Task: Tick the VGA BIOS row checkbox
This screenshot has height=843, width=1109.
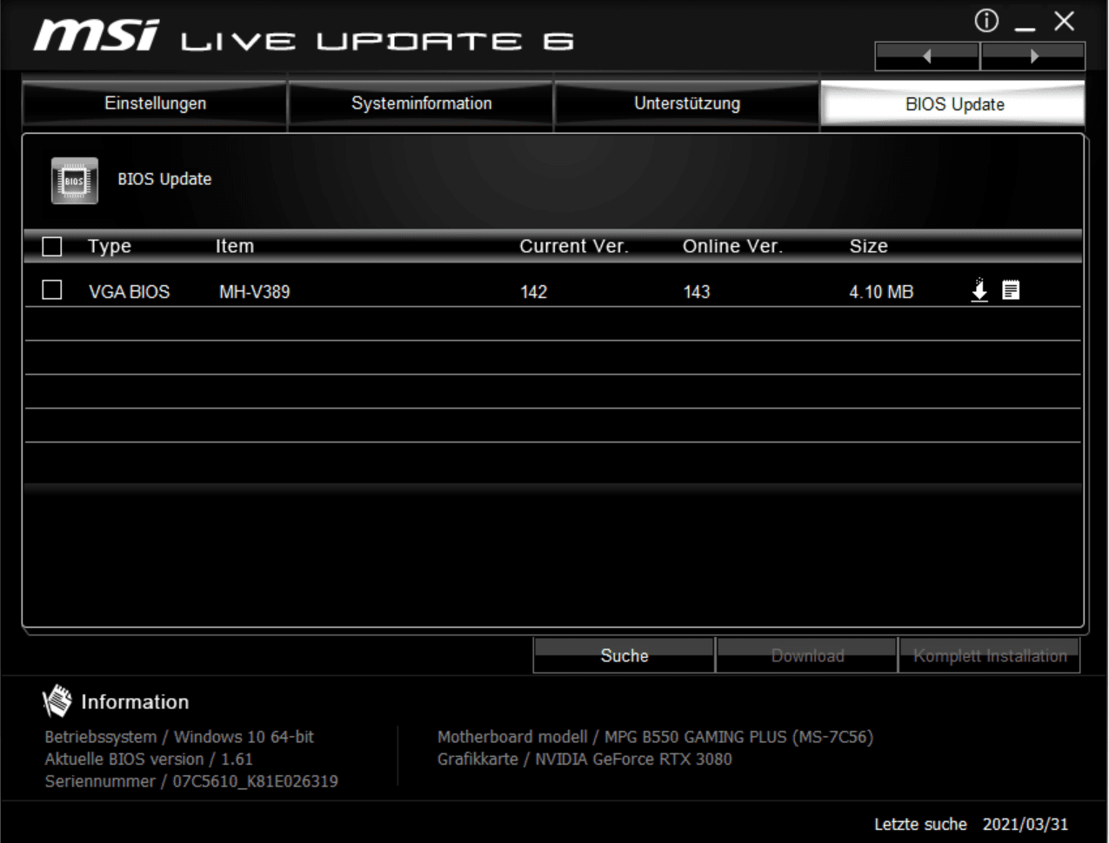Action: (x=52, y=289)
